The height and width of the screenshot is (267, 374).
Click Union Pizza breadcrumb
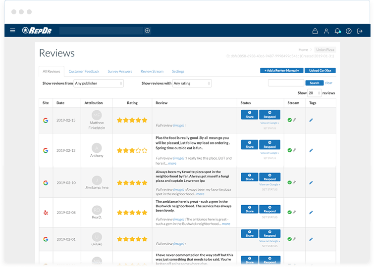pos(325,49)
